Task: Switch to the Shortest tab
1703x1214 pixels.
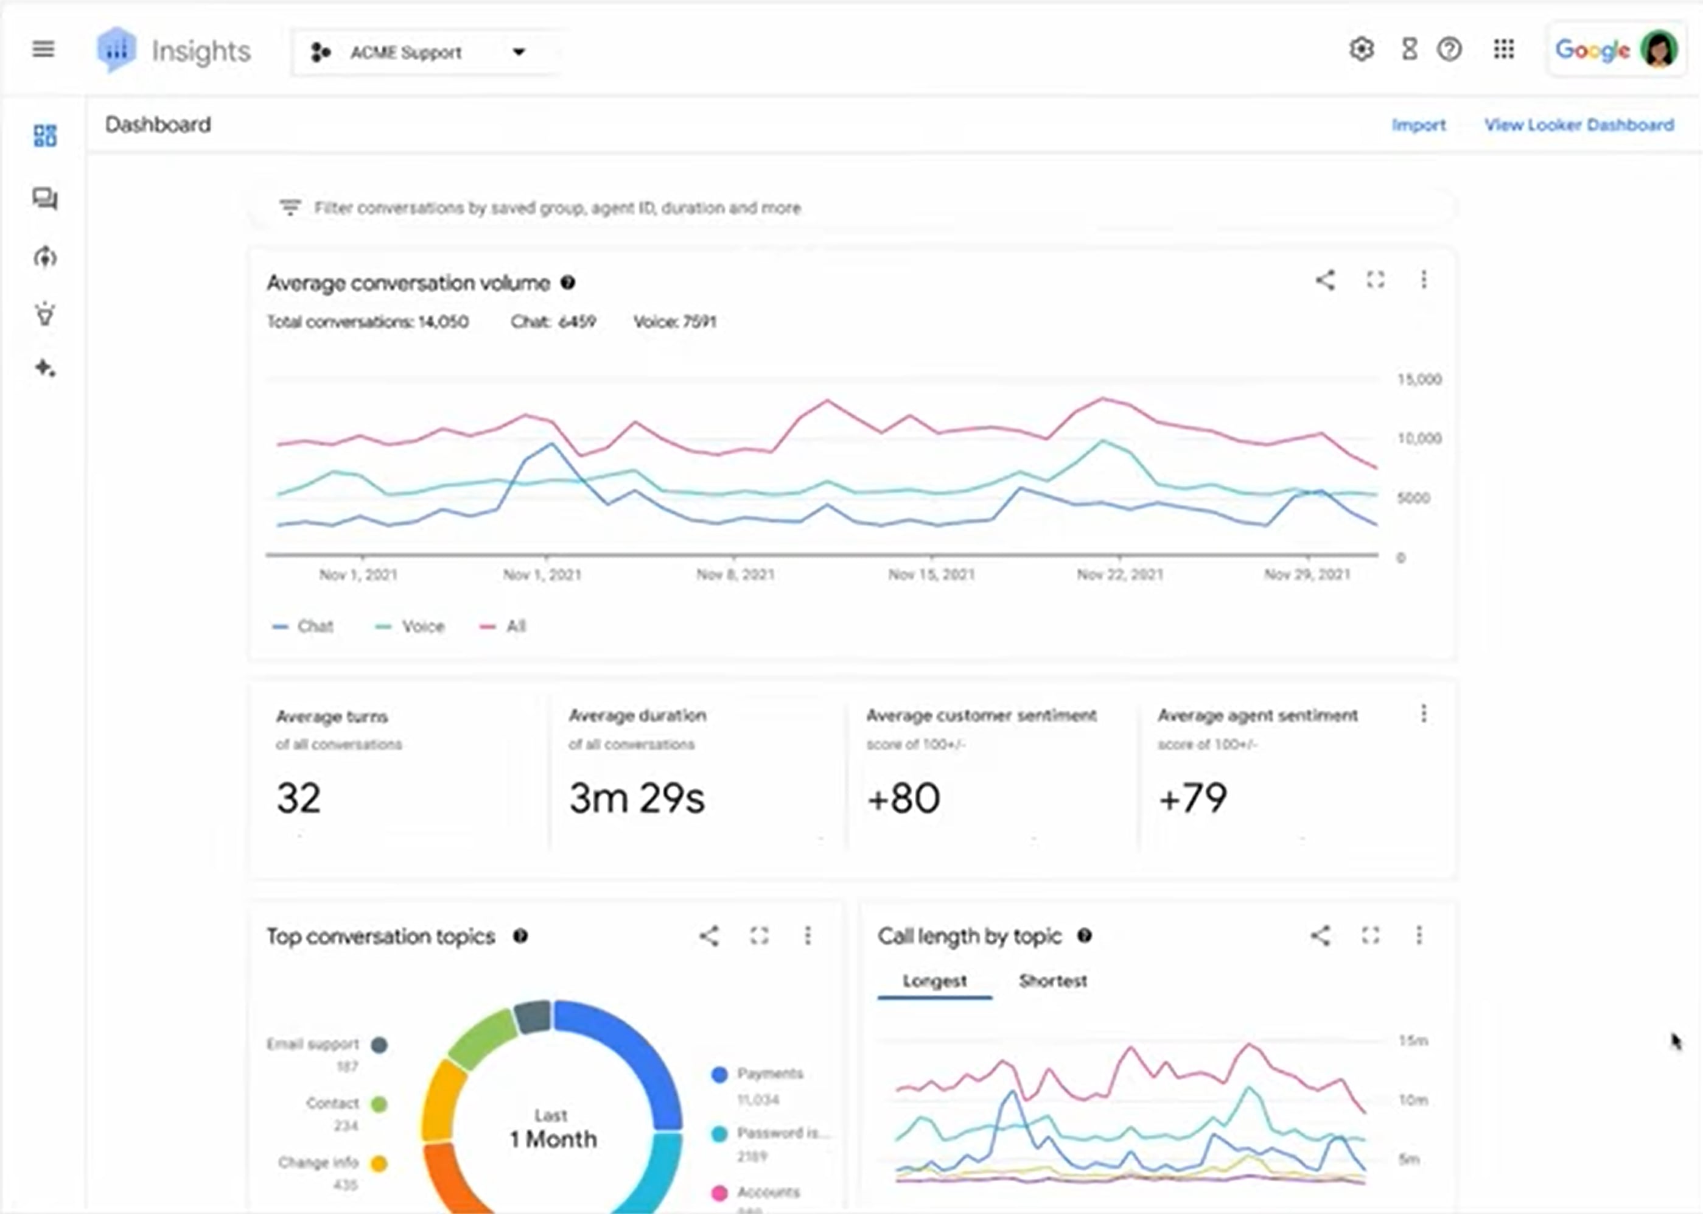Action: tap(1053, 980)
